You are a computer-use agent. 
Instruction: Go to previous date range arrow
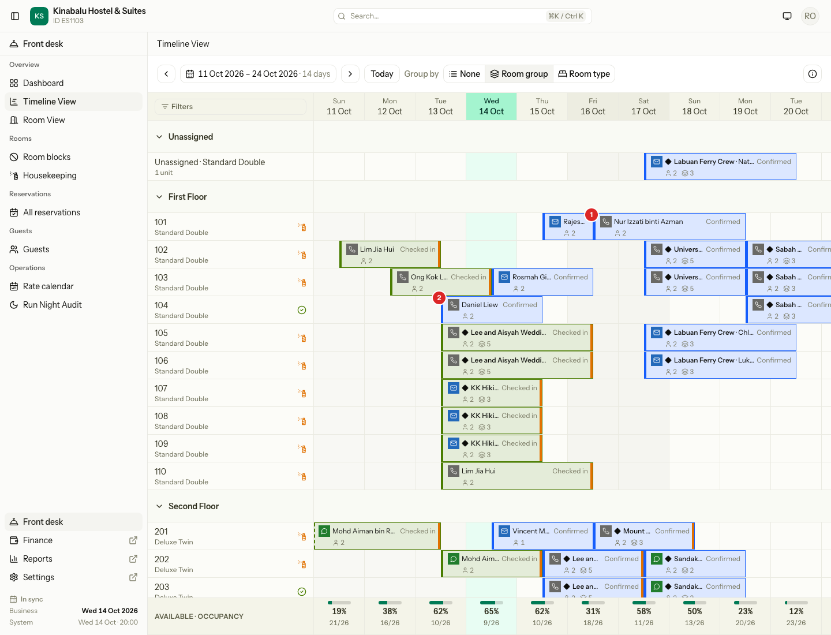166,74
